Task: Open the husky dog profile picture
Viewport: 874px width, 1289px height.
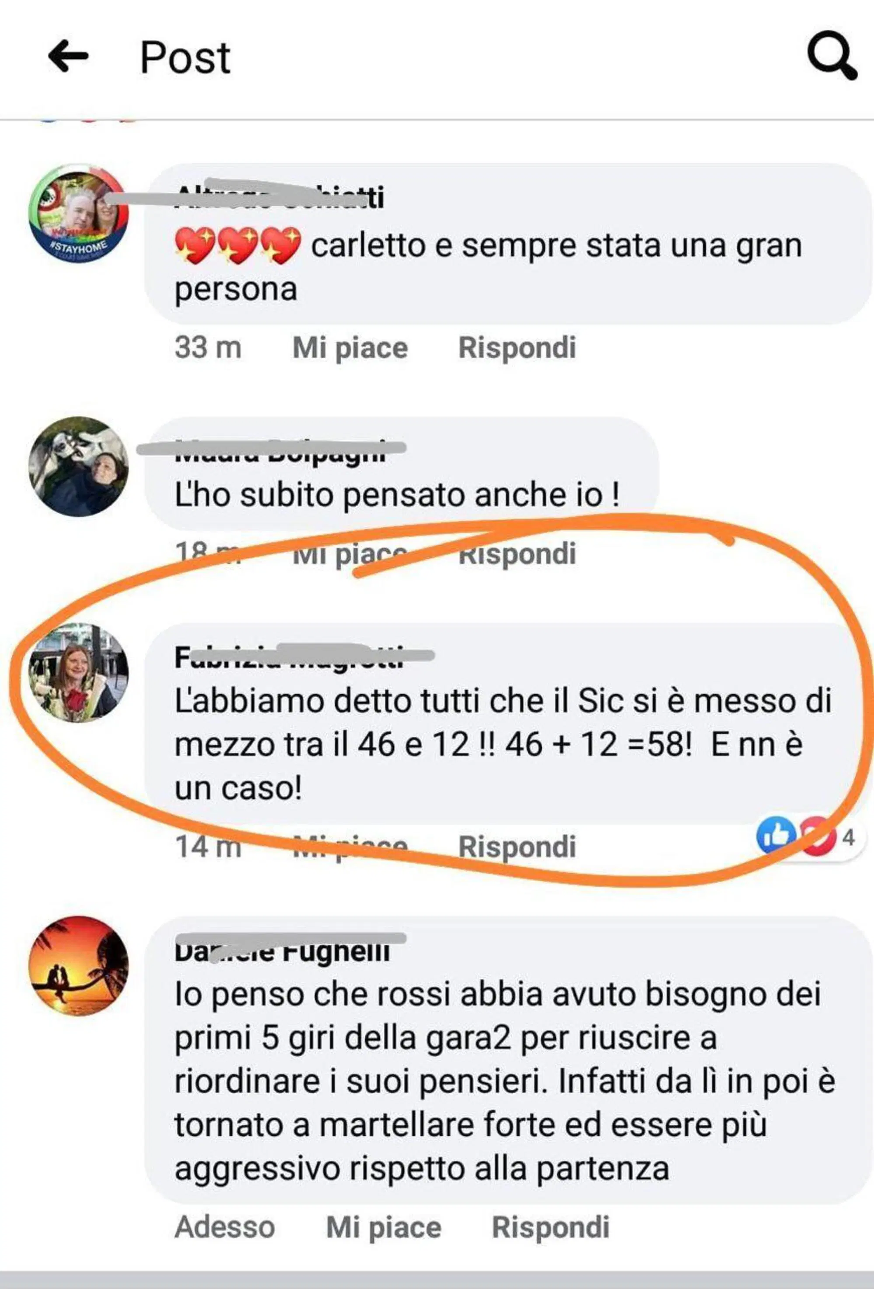Action: tap(78, 467)
